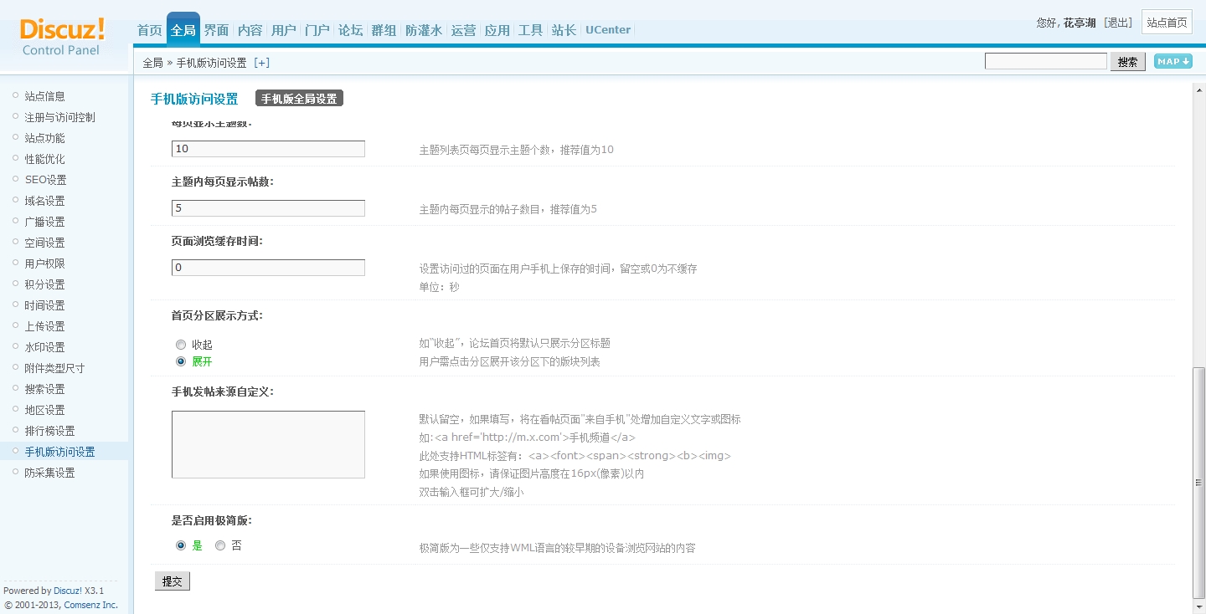Screen dimensions: 1206x614
Task: Select the 收起 radio option
Action: [181, 345]
